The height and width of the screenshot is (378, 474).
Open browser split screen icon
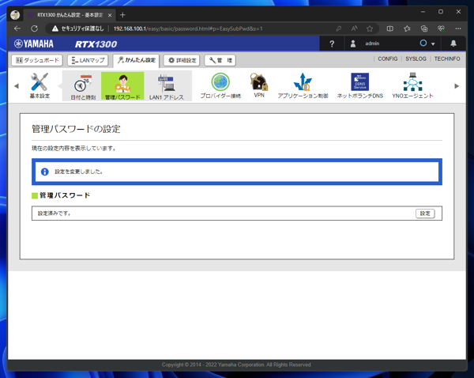[390, 28]
